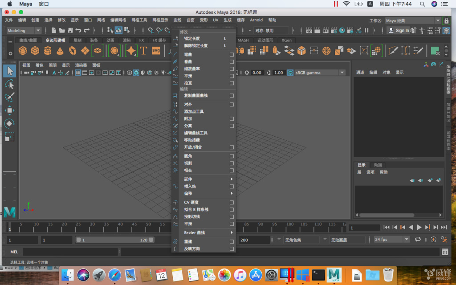Click the auto keyframe toggle icon

(433, 239)
